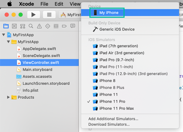Screen dimensions: 183x132
Task: Click Download Simulators...
Action: tap(109, 124)
